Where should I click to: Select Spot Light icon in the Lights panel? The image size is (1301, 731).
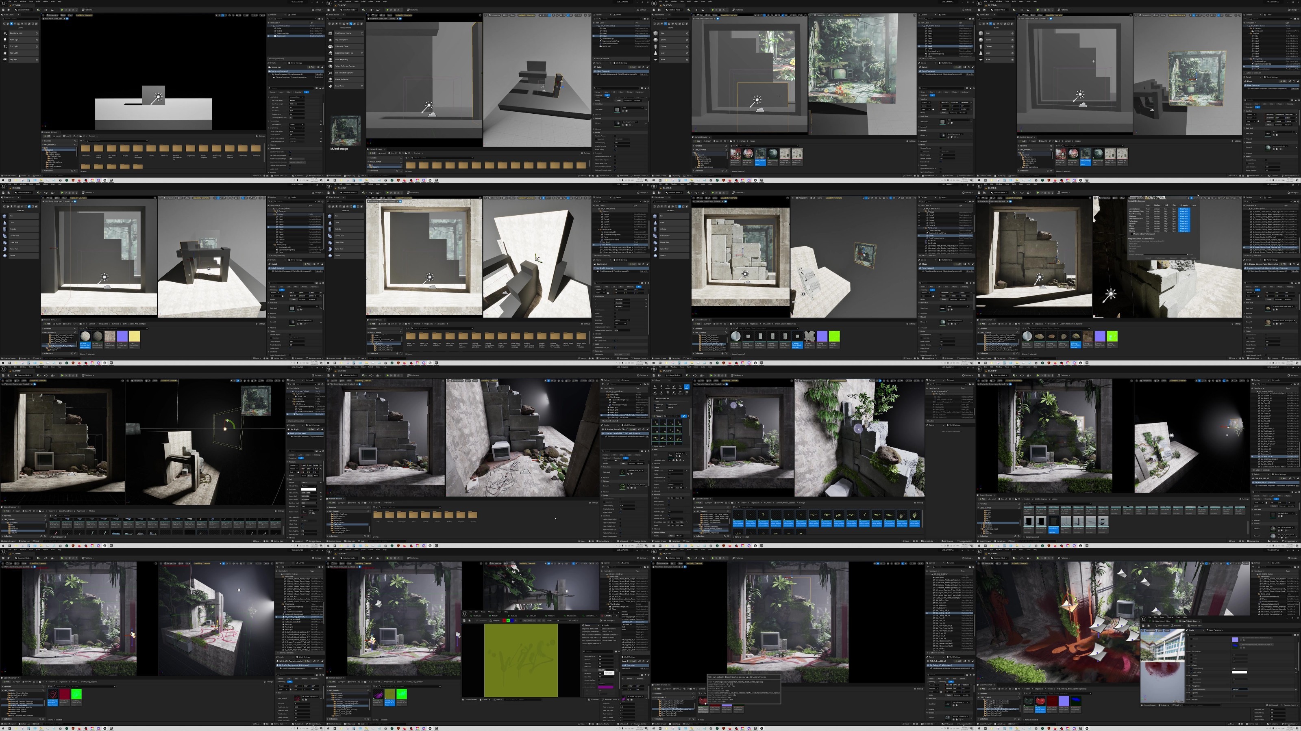pos(5,47)
